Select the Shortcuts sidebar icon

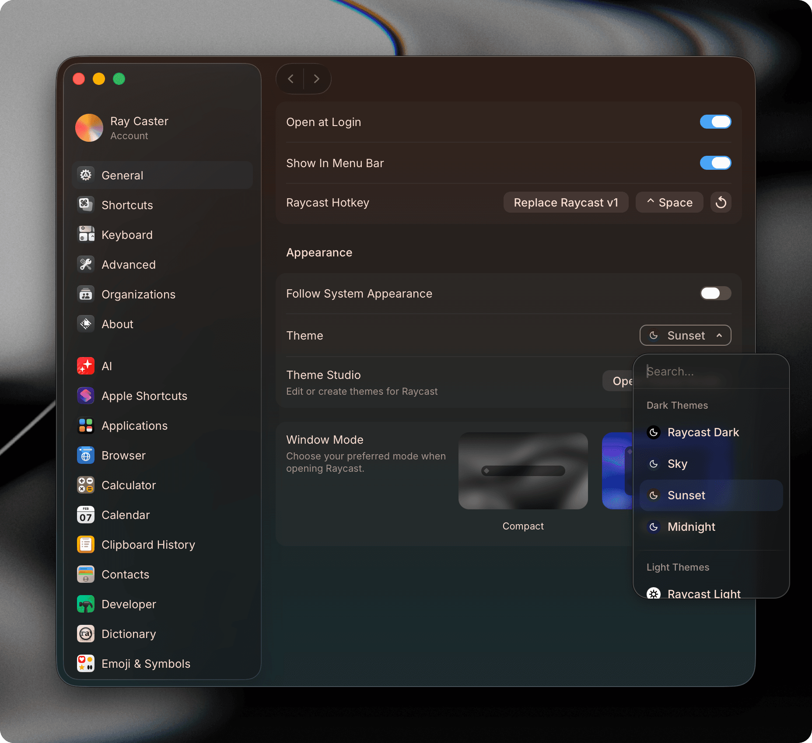point(86,205)
